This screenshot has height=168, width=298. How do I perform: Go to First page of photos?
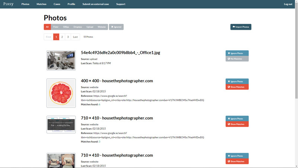pyautogui.click(x=48, y=37)
